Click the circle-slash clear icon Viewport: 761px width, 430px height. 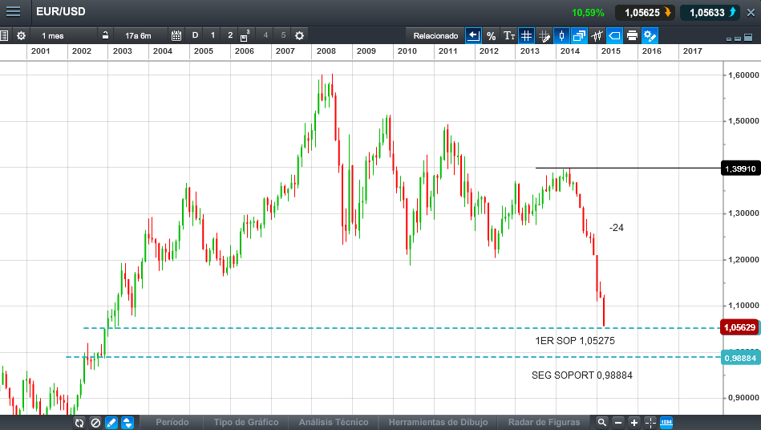95,423
